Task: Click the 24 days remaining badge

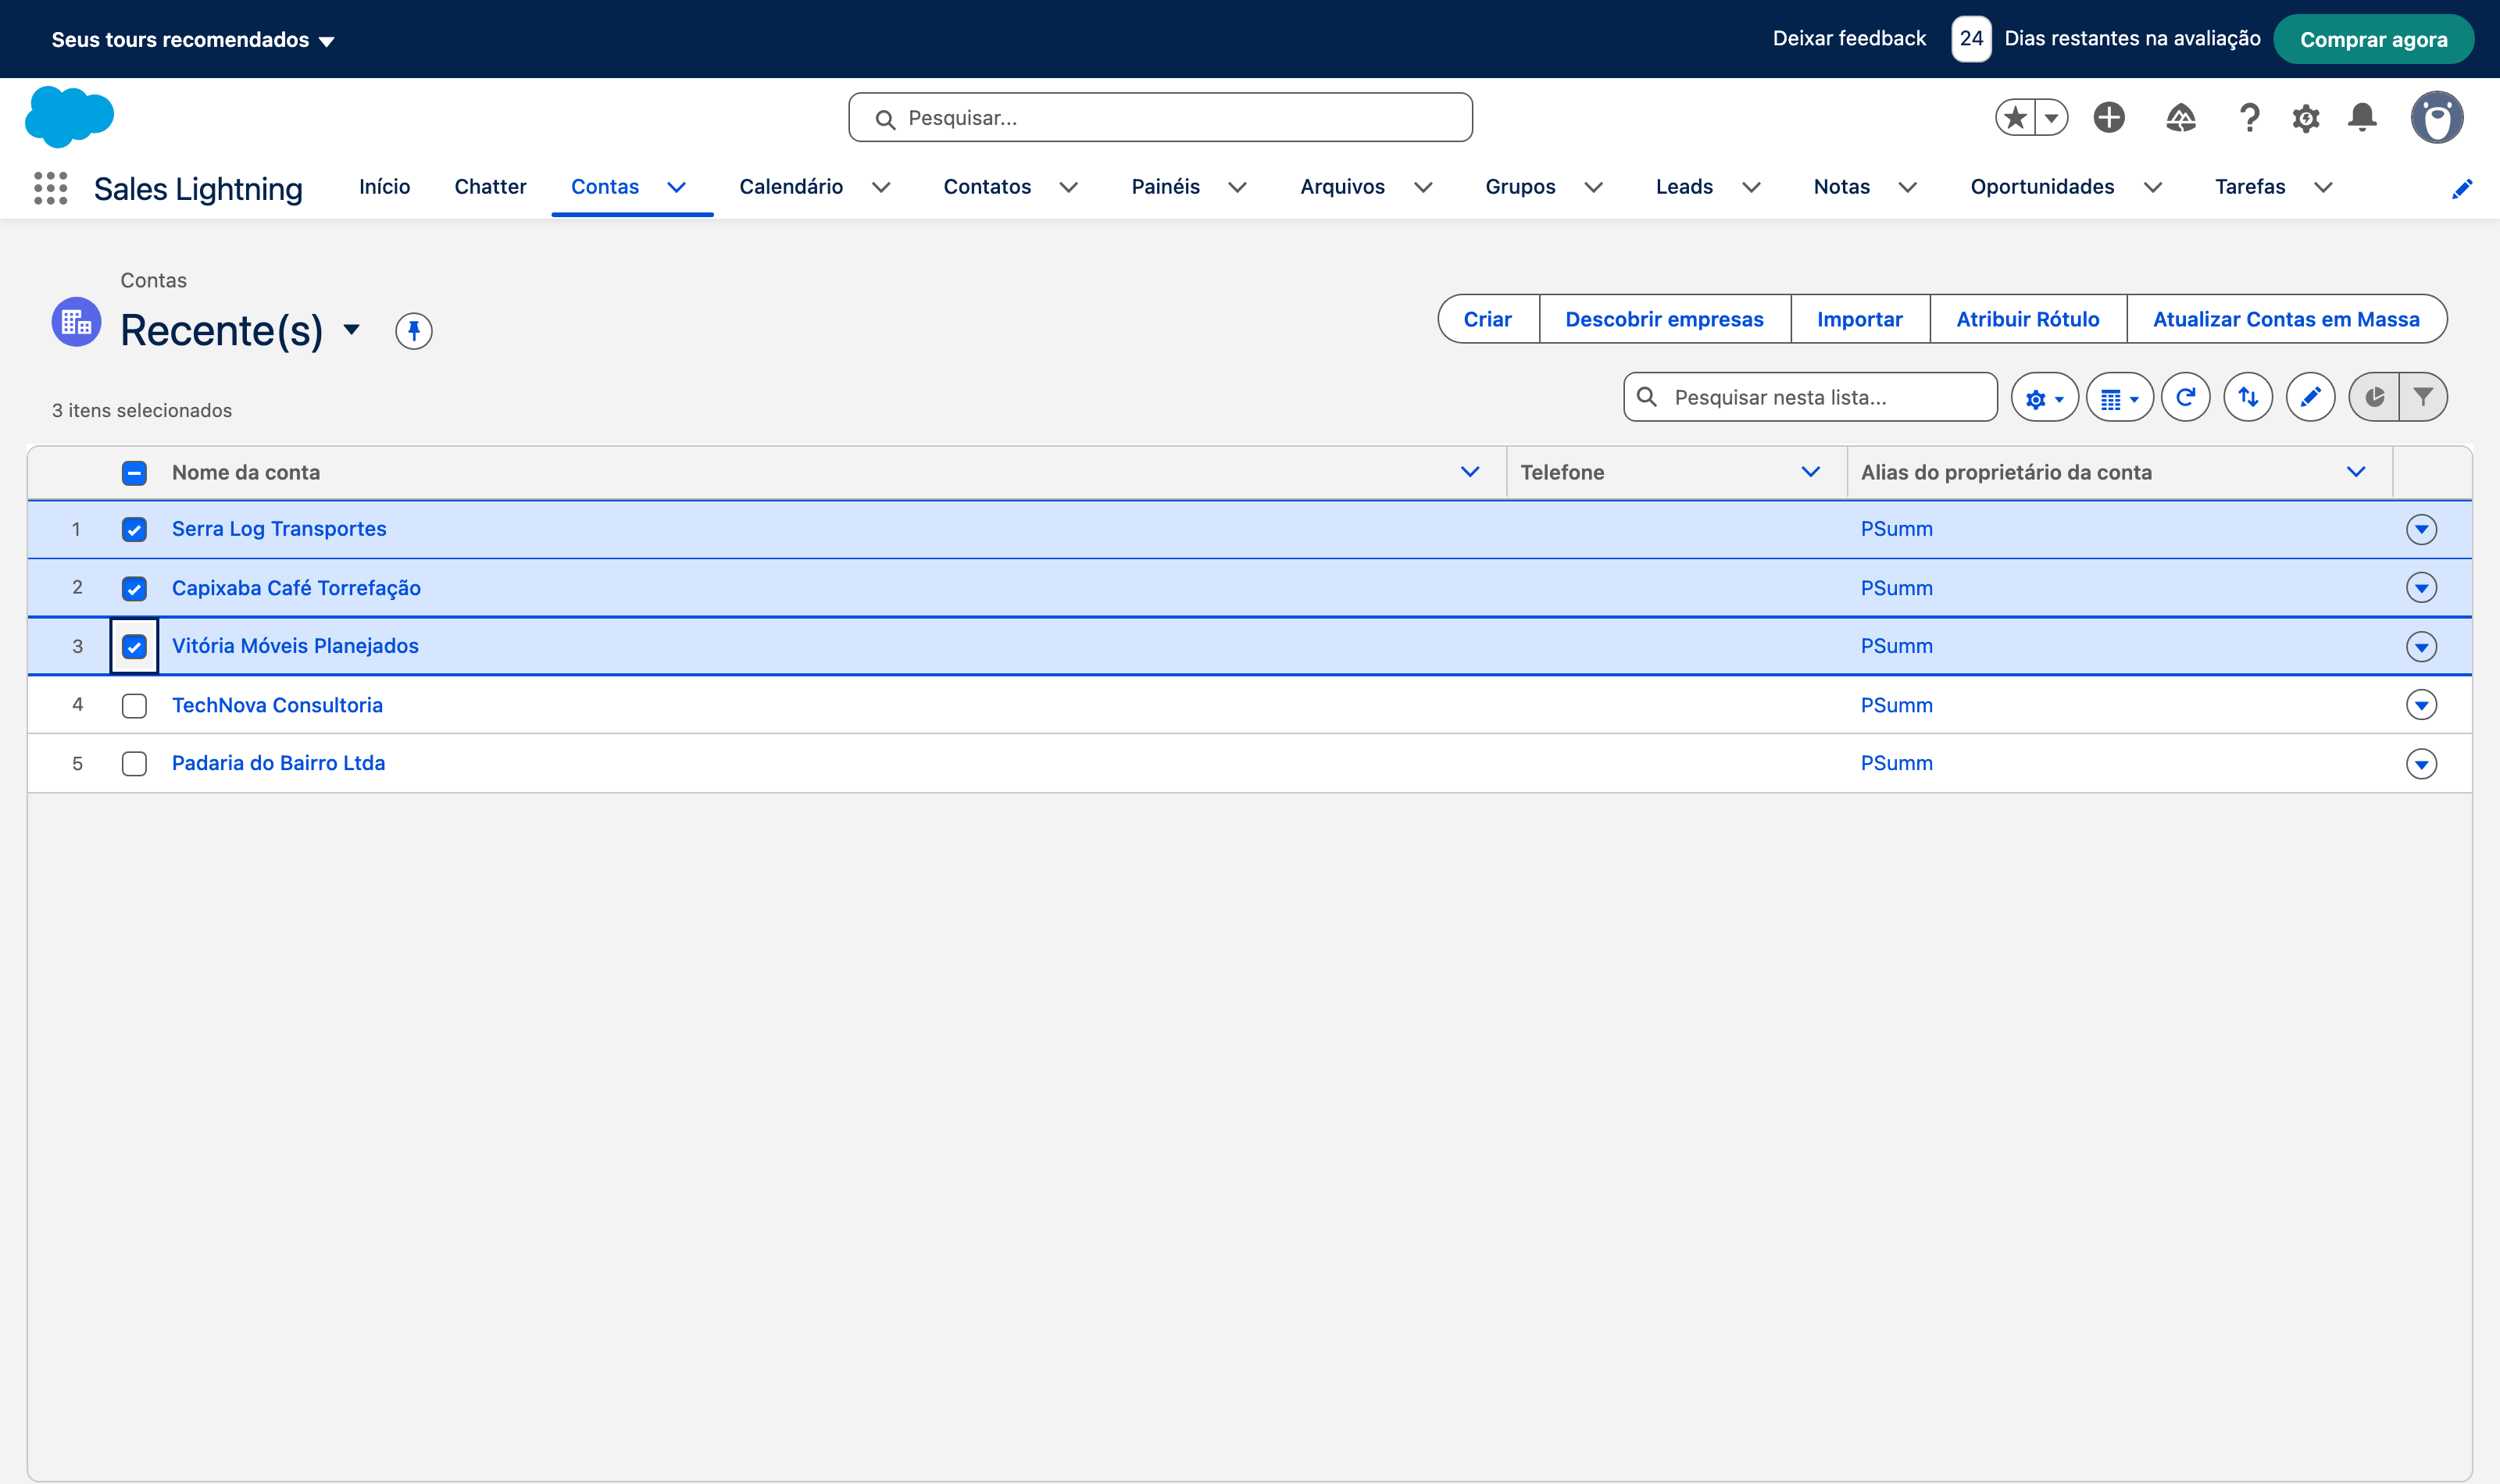Action: click(1970, 39)
